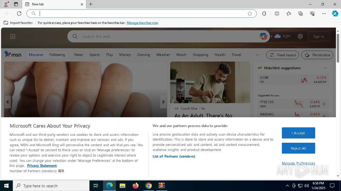341x191 pixels.
Task: Open the Extensions puzzle icon
Action: coord(264,14)
